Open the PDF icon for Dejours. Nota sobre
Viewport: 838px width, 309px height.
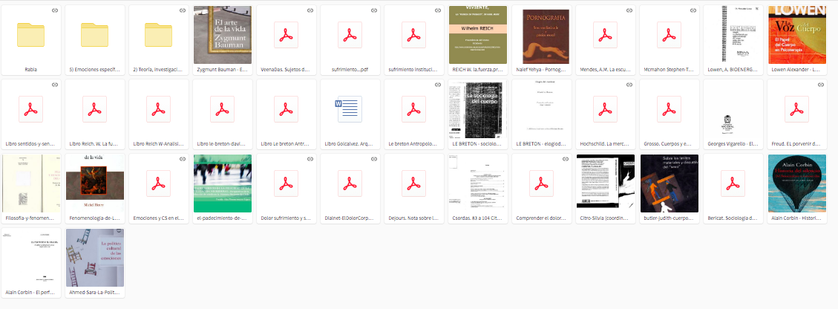413,183
